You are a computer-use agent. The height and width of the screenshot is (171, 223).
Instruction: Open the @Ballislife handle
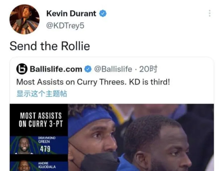click(113, 69)
